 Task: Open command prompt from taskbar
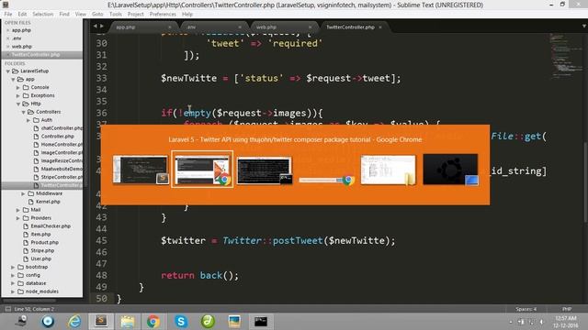tap(261, 322)
